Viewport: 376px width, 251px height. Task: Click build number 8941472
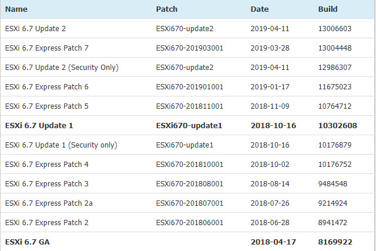pos(333,222)
